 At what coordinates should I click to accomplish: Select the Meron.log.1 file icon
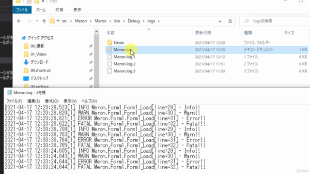pyautogui.click(x=109, y=57)
